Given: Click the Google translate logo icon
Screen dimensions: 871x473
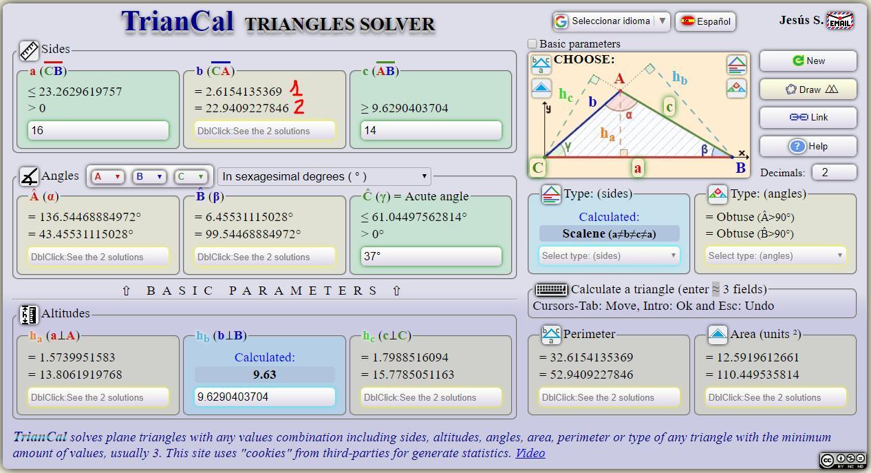Looking at the screenshot, I should pos(561,21).
